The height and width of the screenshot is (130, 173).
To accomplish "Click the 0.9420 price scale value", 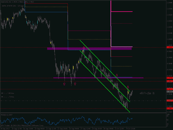I will [170, 106].
